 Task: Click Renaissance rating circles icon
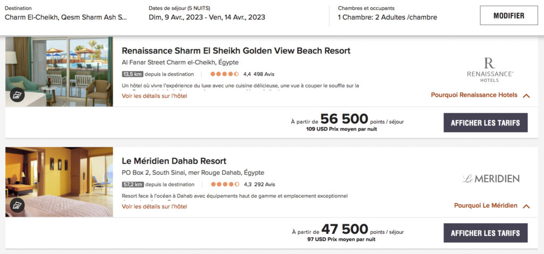[x=224, y=74]
